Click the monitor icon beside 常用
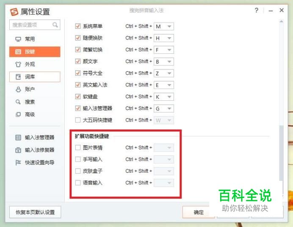293x227 pixels. [x=18, y=39]
